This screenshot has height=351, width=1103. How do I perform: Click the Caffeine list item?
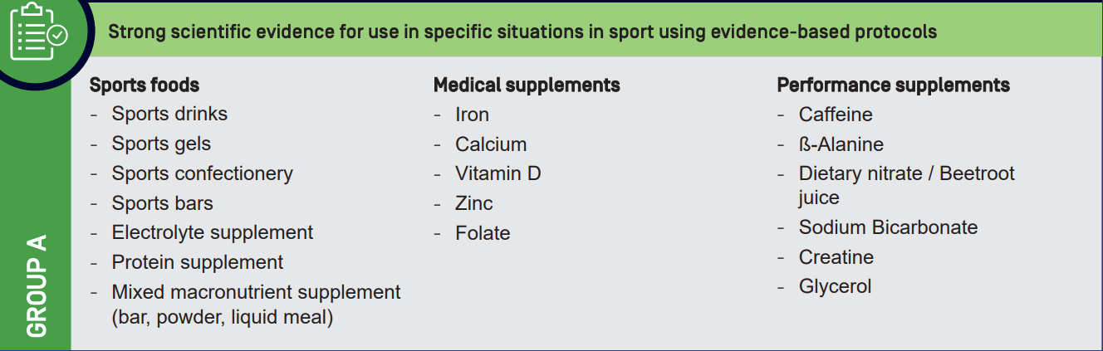836,115
